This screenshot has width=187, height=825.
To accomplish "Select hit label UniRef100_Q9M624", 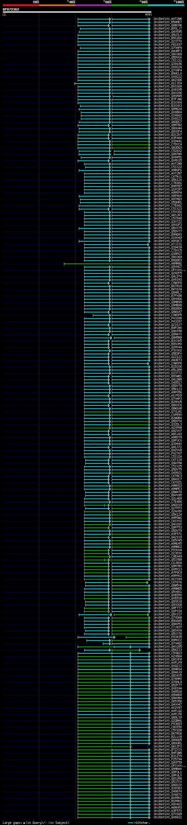I will click(168, 109).
